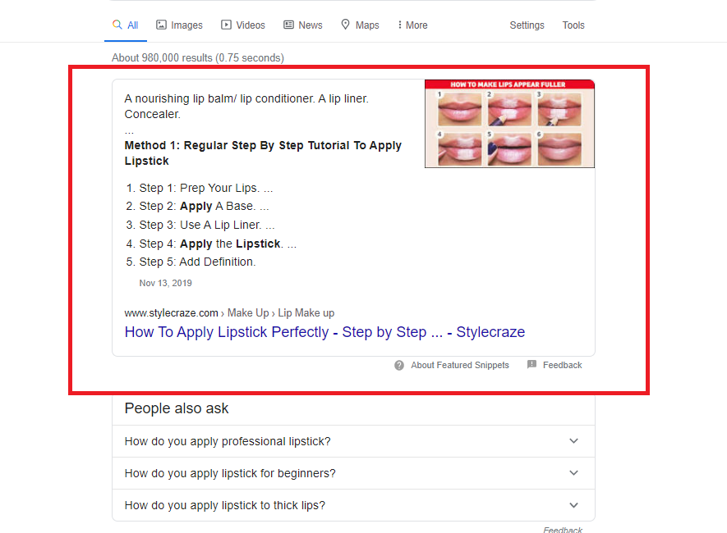Viewport: 727px width, 533px height.
Task: Click Step 3: Use A Lip Liner text
Action: [x=207, y=225]
